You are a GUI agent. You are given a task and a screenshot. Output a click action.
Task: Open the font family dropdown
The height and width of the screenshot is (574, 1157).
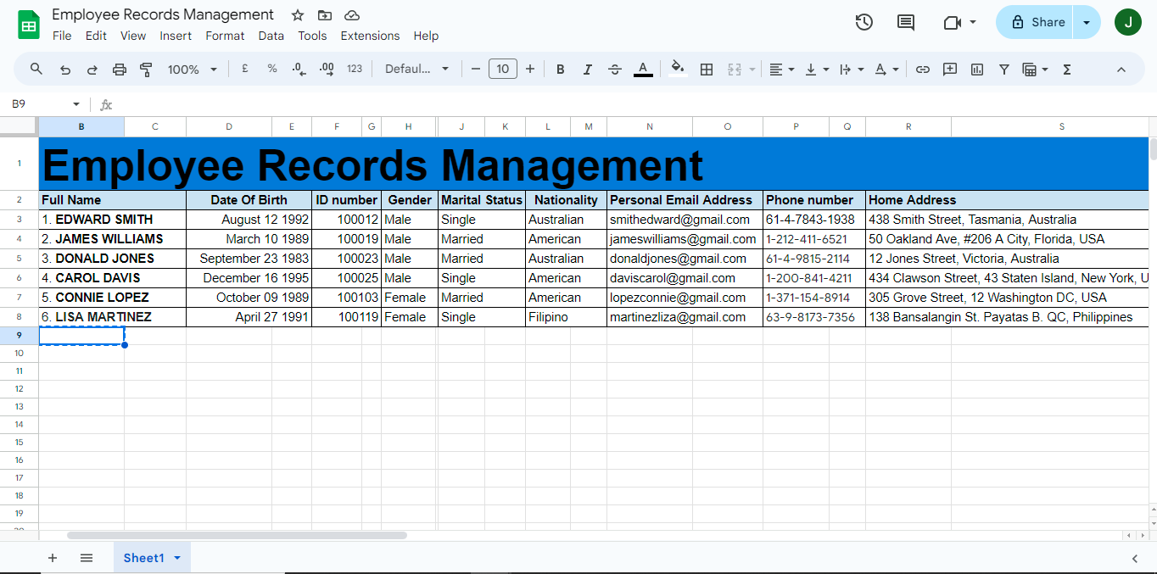tap(416, 70)
